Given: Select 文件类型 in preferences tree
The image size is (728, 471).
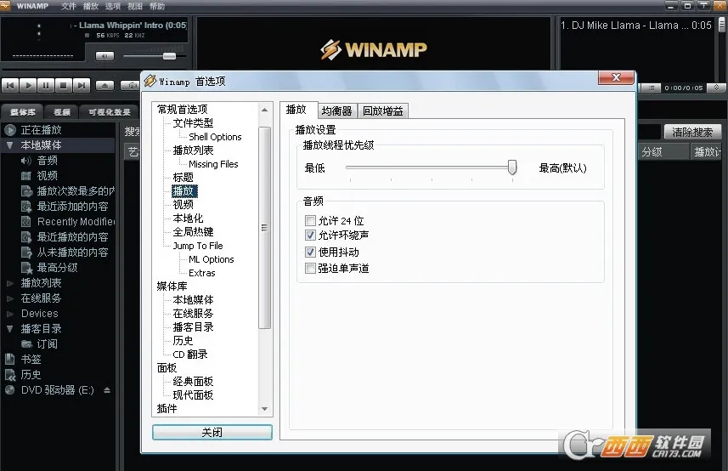Looking at the screenshot, I should pyautogui.click(x=193, y=123).
